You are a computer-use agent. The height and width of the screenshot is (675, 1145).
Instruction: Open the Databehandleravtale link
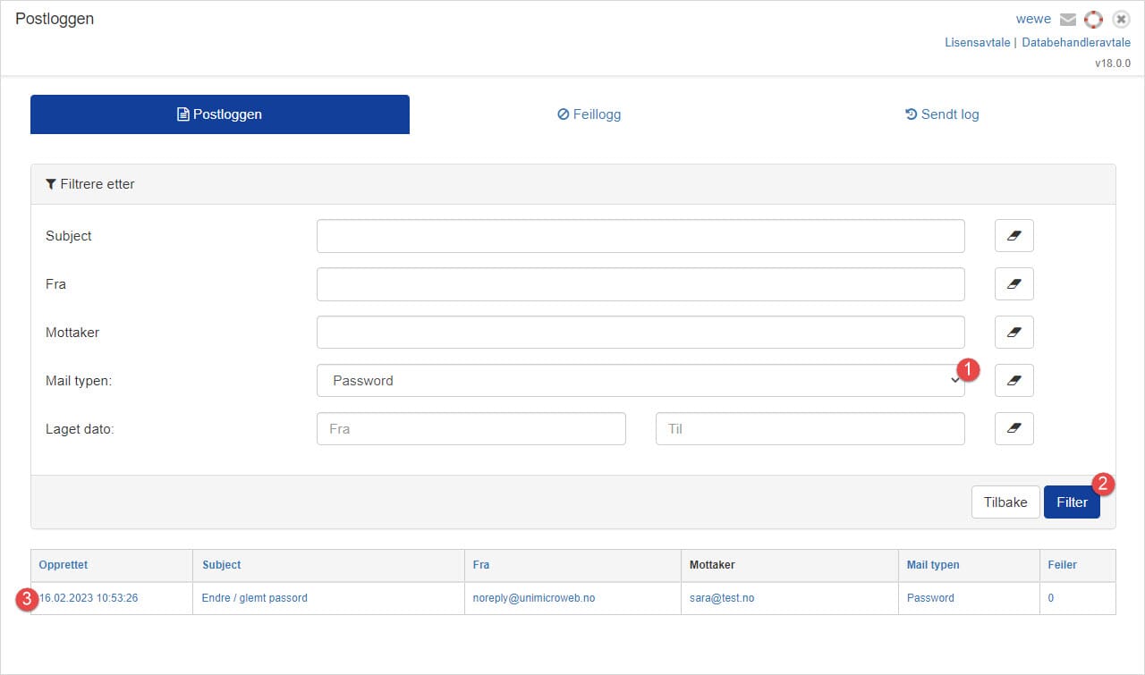1076,42
